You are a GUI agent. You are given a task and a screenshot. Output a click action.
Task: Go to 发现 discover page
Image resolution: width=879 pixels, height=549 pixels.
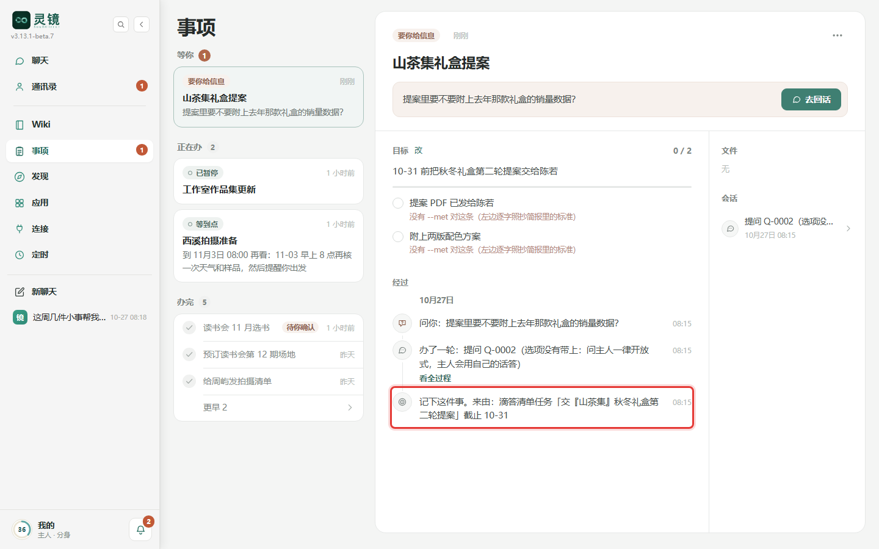[79, 176]
